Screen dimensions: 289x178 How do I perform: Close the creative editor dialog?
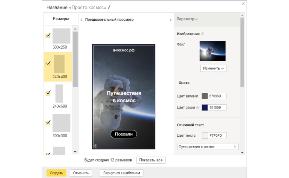tap(243, 4)
